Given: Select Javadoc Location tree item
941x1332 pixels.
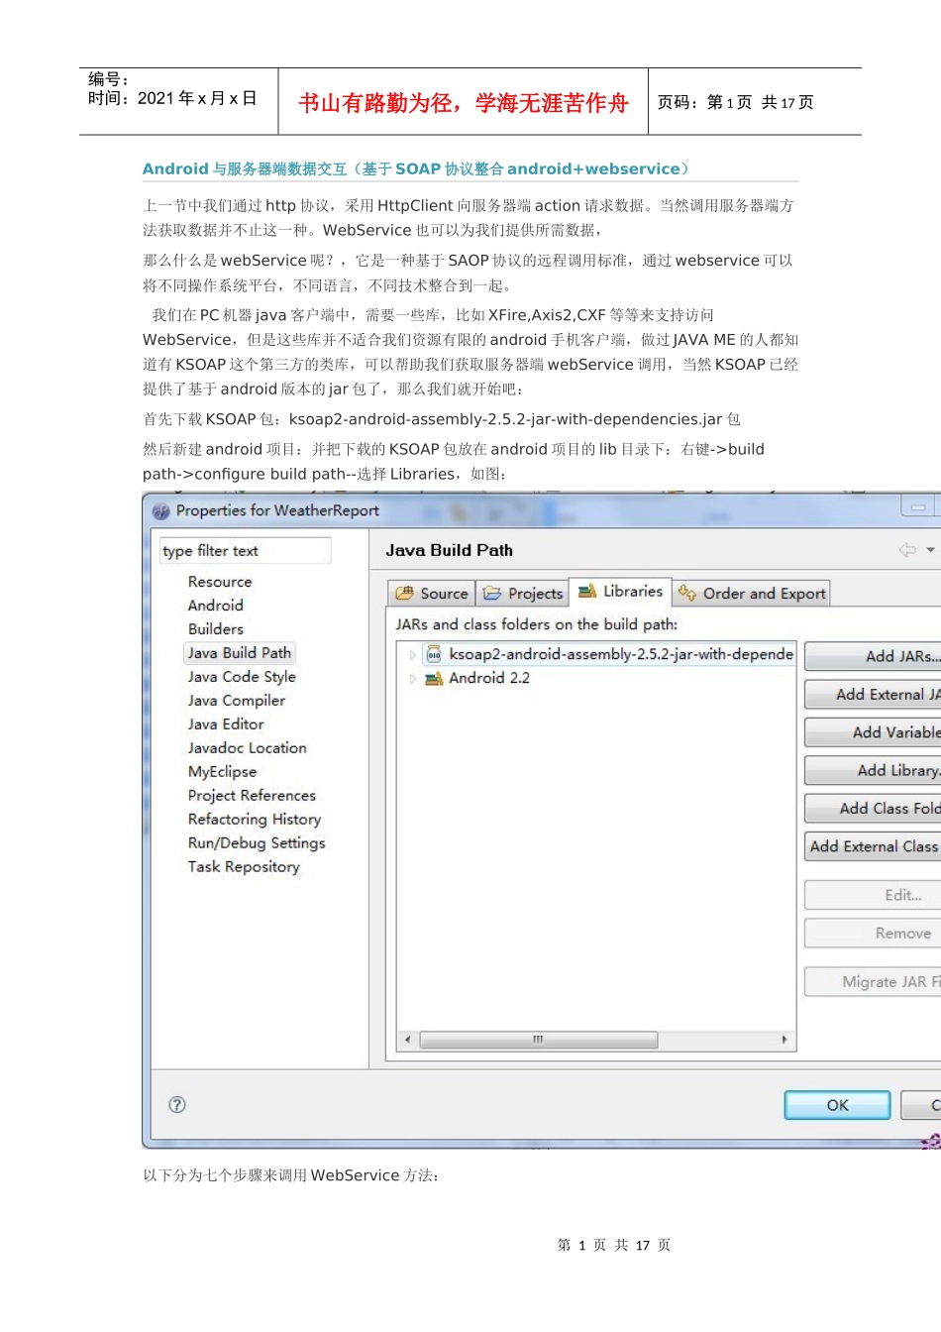Looking at the screenshot, I should pos(248,748).
